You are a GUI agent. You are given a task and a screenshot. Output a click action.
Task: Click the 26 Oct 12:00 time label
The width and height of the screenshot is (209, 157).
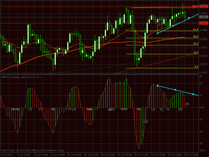(x=191, y=155)
